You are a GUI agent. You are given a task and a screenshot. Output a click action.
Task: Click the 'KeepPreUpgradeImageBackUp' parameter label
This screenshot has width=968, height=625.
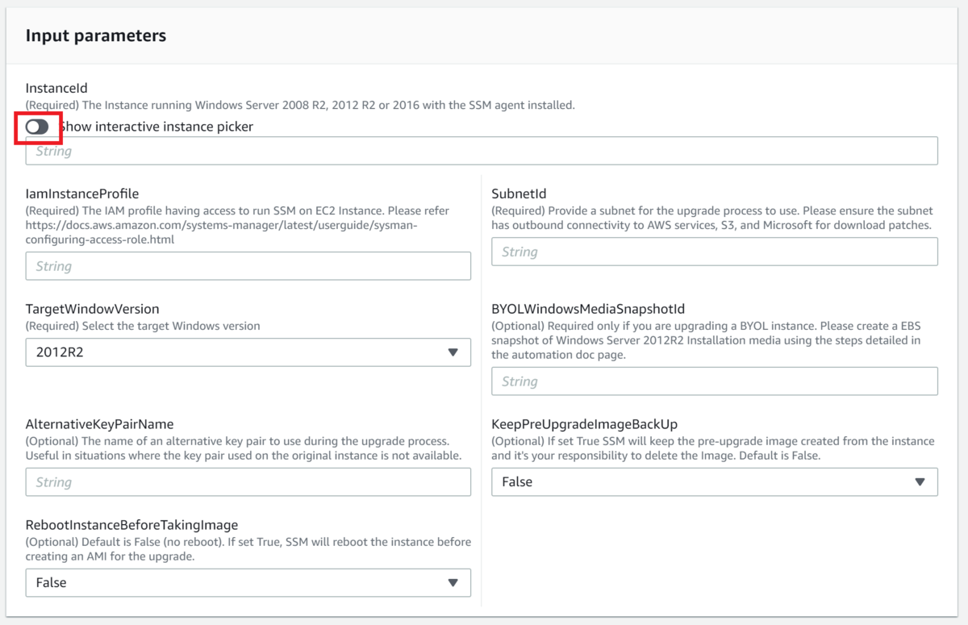click(x=584, y=424)
